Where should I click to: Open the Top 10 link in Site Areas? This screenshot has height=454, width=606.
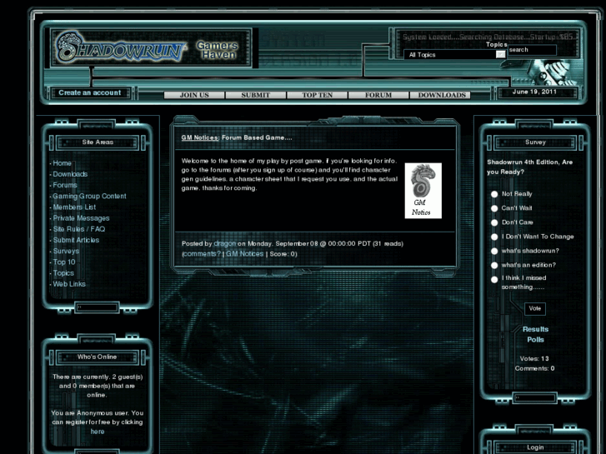point(64,262)
